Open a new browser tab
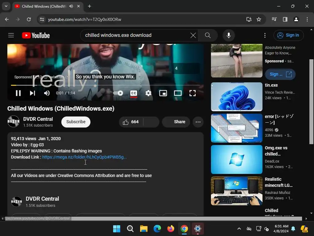314x236 pixels. [x=90, y=6]
